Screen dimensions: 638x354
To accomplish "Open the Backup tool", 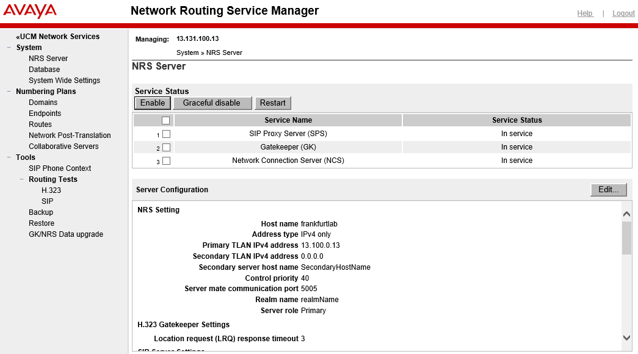I will tap(41, 212).
